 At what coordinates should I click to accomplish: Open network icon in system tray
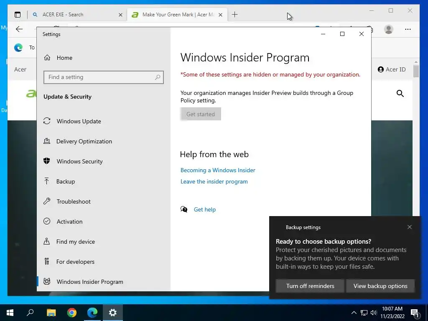(x=364, y=313)
